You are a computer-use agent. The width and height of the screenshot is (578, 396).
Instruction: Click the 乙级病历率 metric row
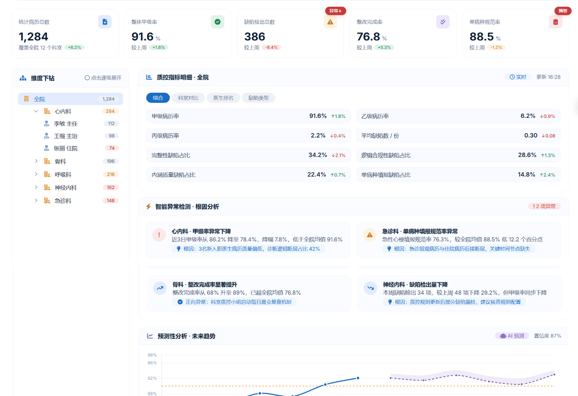[458, 116]
